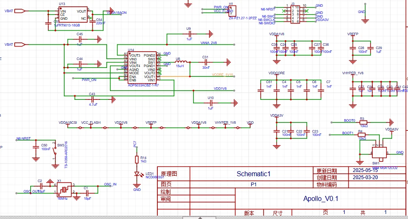This screenshot has height=219, width=408.
Task: Click the 16MHz crystal X1 symbol
Action: coord(64,189)
